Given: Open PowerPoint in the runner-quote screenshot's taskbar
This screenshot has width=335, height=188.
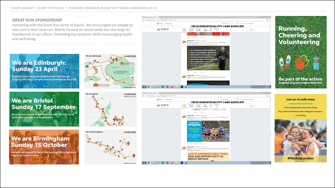Looking at the screenshot, I should coord(172,87).
